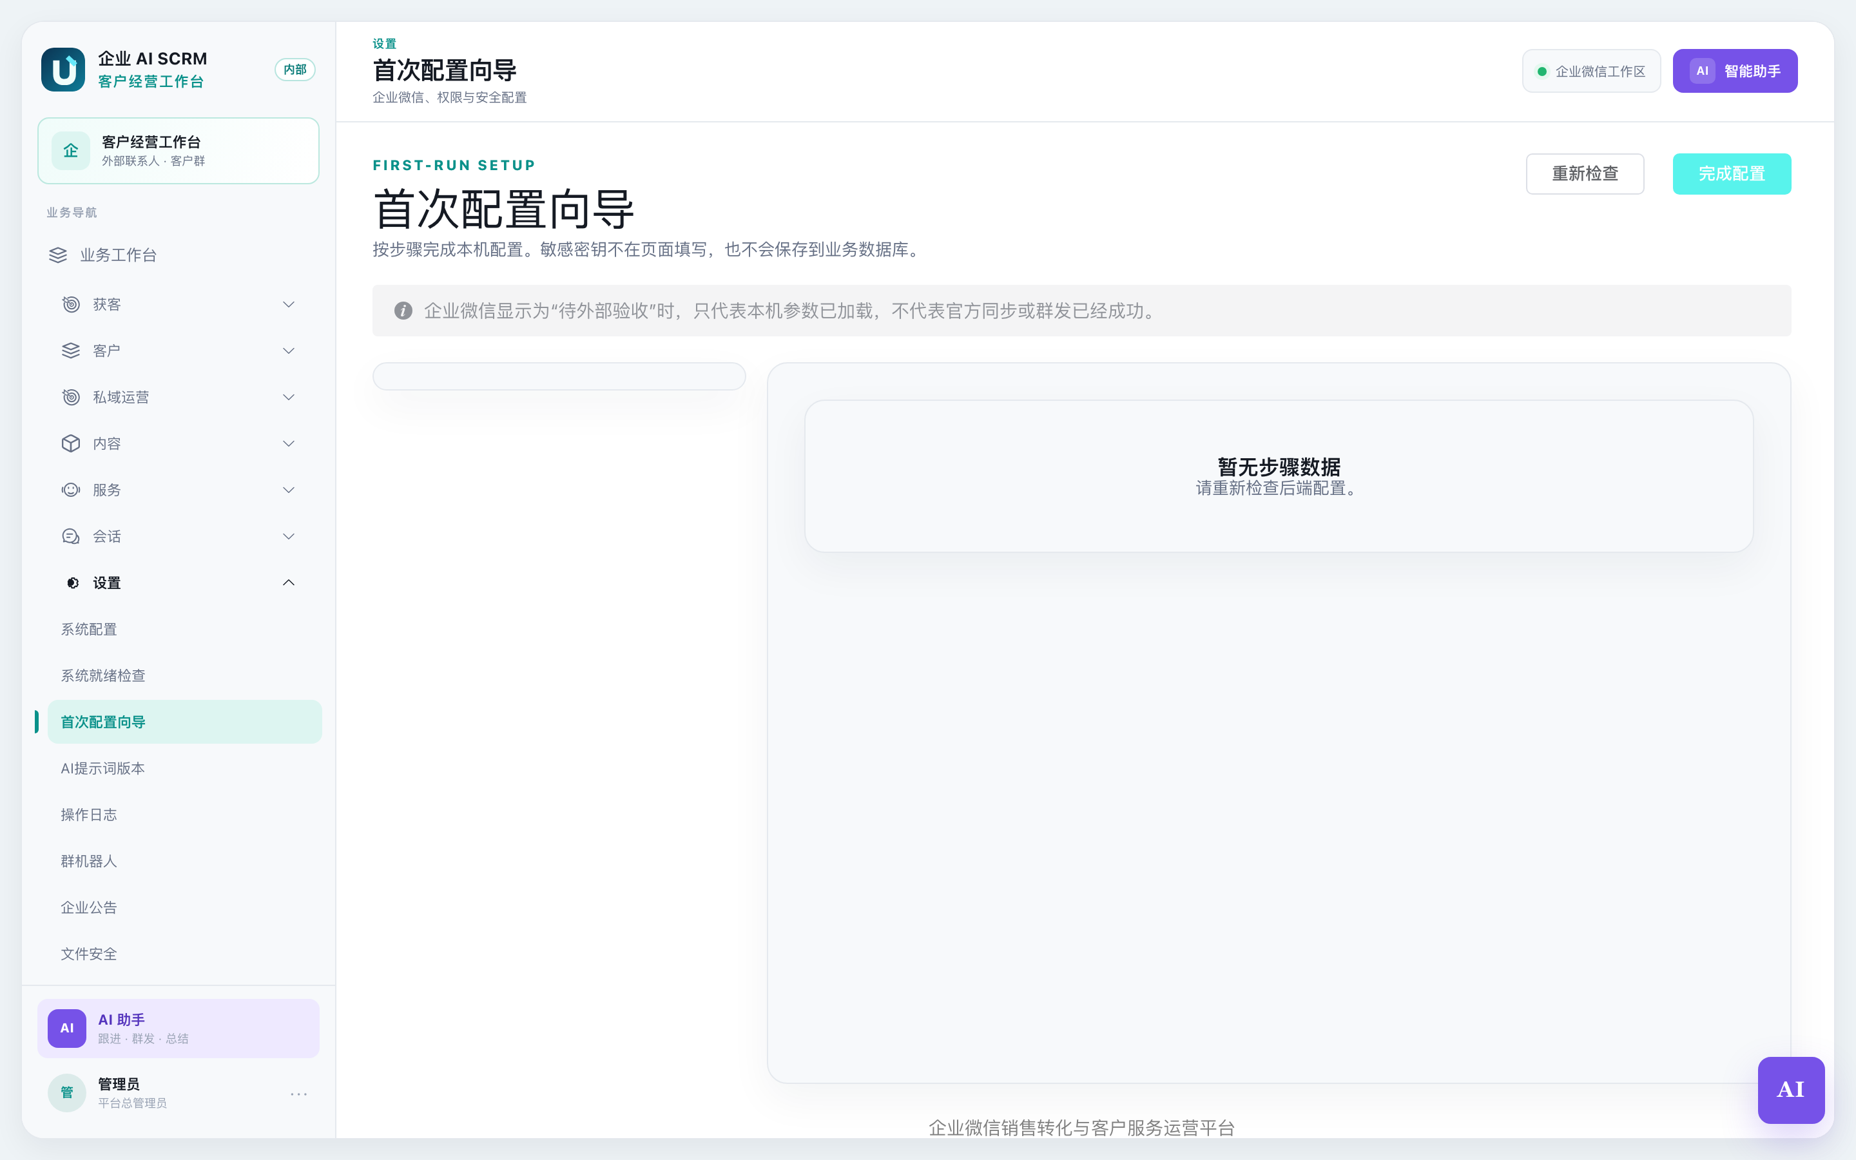
Task: Click the AI badge inside 智能助手 button
Action: (1702, 72)
